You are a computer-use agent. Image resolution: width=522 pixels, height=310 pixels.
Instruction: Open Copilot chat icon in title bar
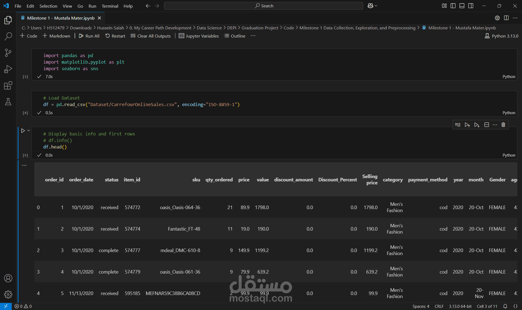(x=370, y=6)
